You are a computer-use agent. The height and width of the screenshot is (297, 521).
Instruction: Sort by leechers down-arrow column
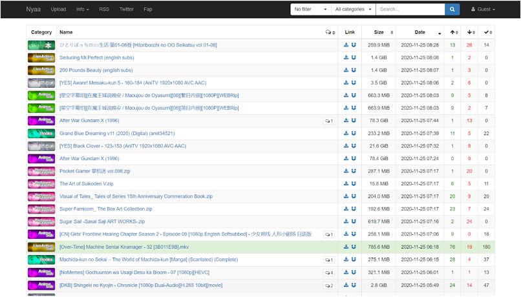(469, 32)
